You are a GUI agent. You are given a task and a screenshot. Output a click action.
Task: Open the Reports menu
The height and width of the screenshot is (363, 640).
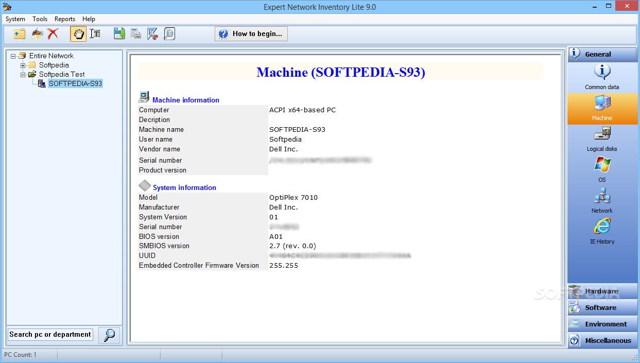[x=65, y=19]
